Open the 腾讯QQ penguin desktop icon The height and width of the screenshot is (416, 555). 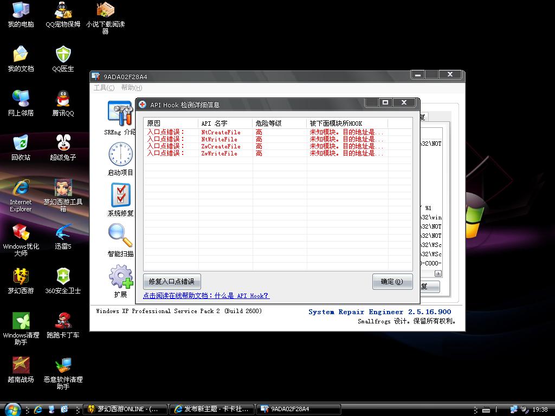point(63,99)
